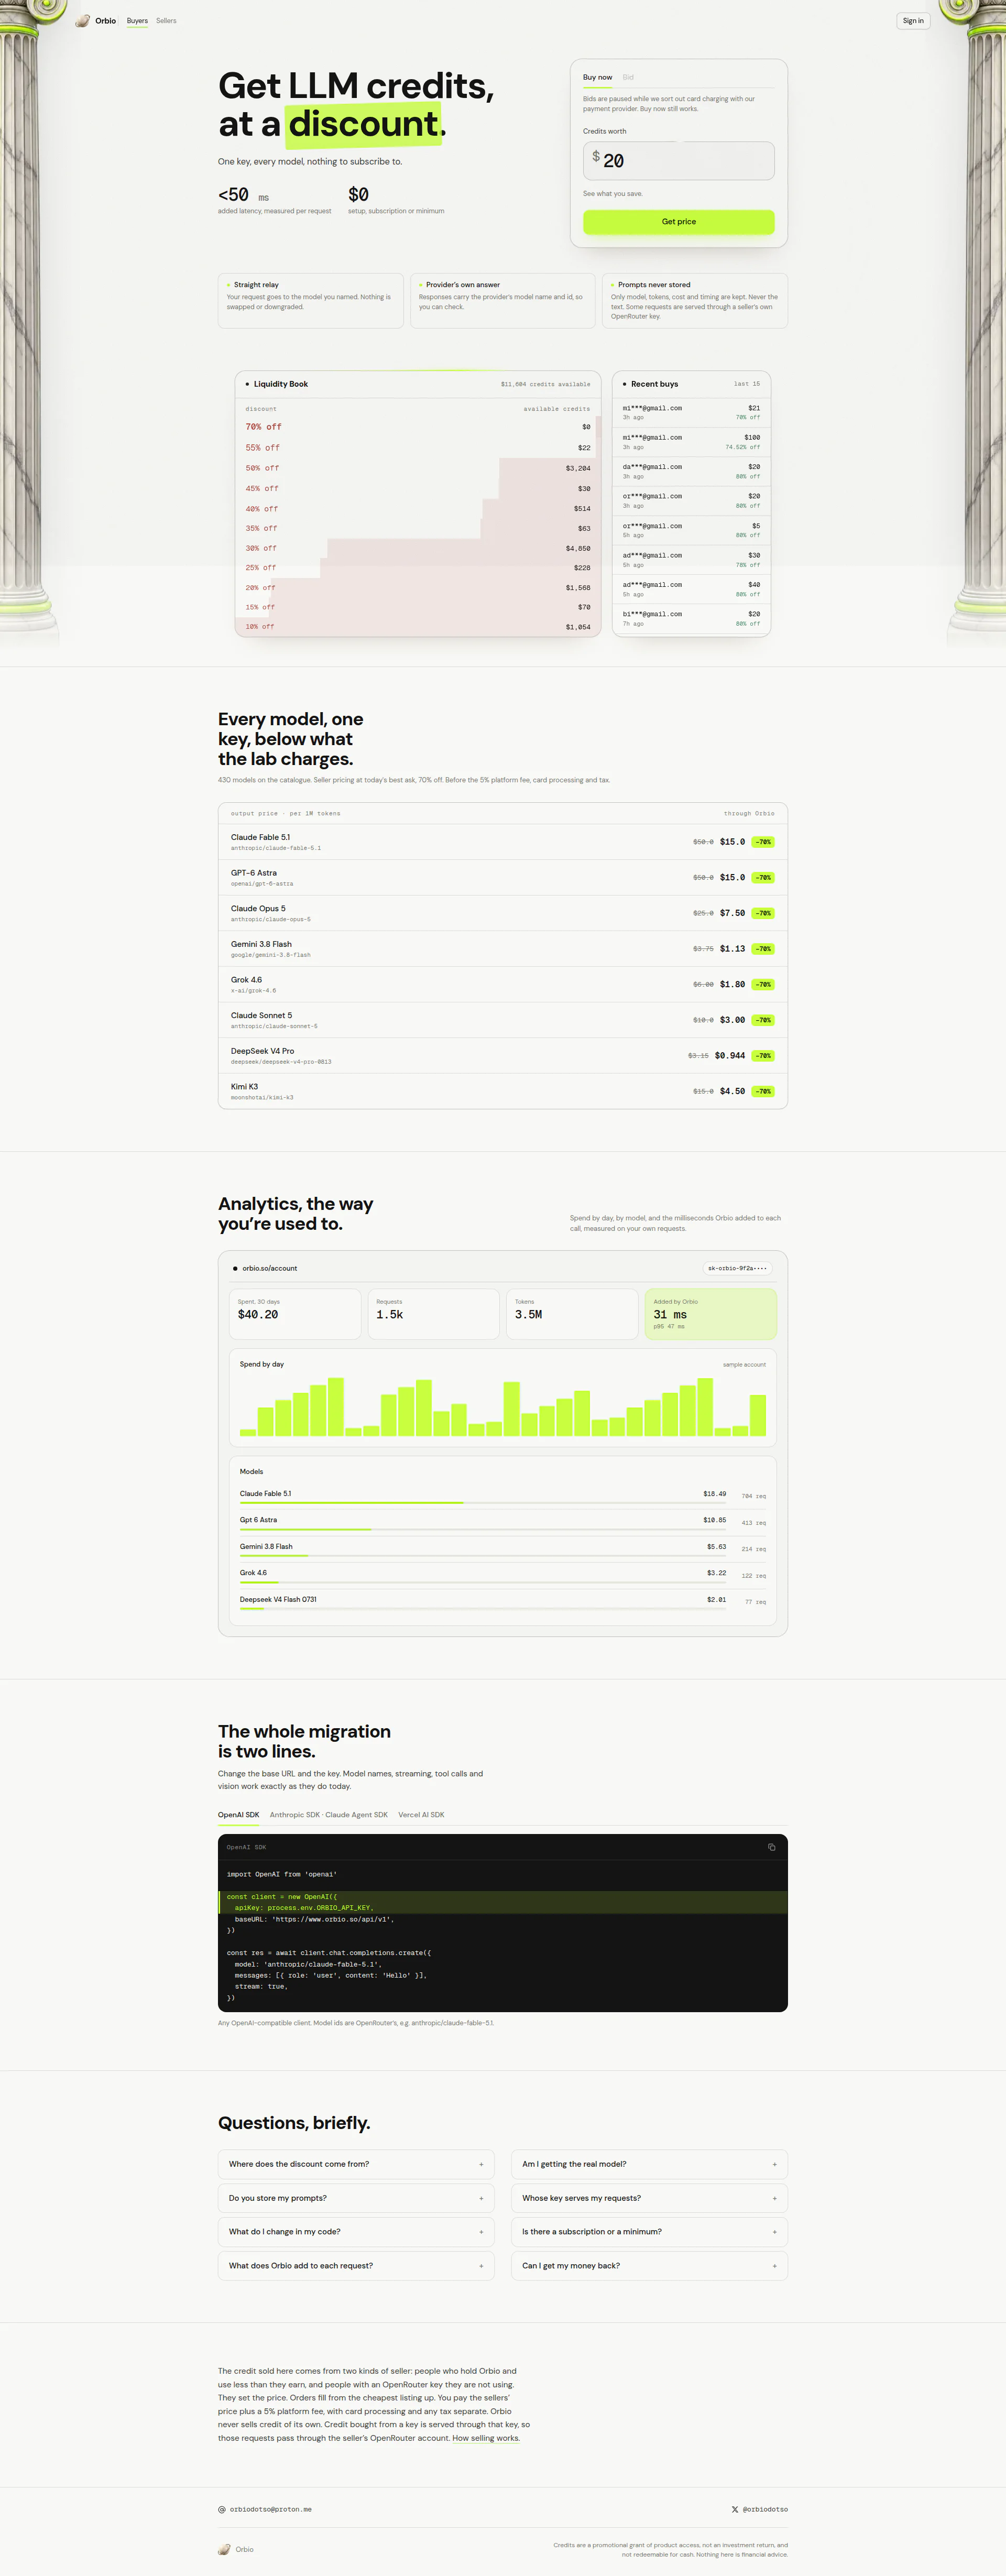Copy the OpenAI SDK code snippet
This screenshot has width=1006, height=2576.
click(x=771, y=1847)
